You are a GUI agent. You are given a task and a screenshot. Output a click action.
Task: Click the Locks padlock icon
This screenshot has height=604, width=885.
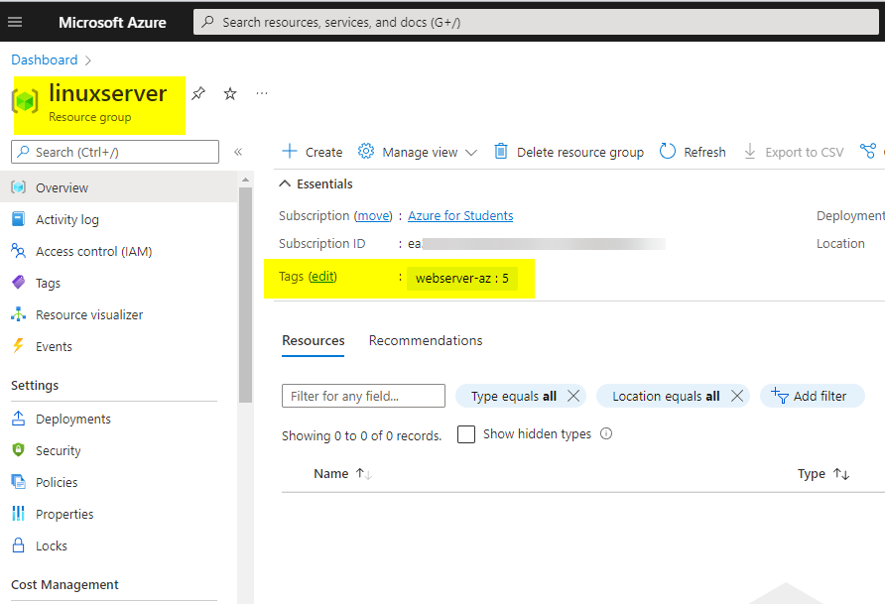pos(18,544)
